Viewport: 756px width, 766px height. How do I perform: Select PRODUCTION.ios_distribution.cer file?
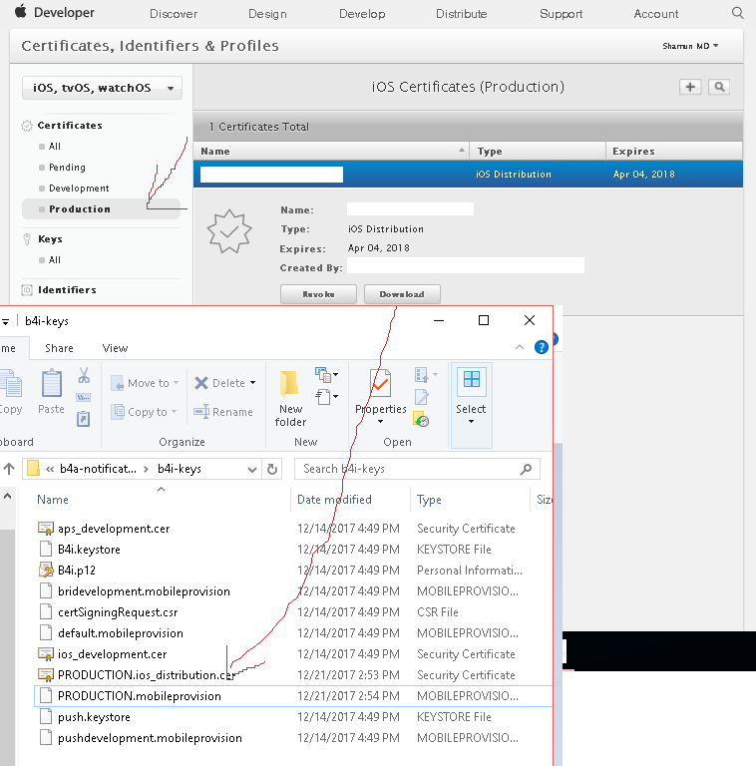point(147,674)
